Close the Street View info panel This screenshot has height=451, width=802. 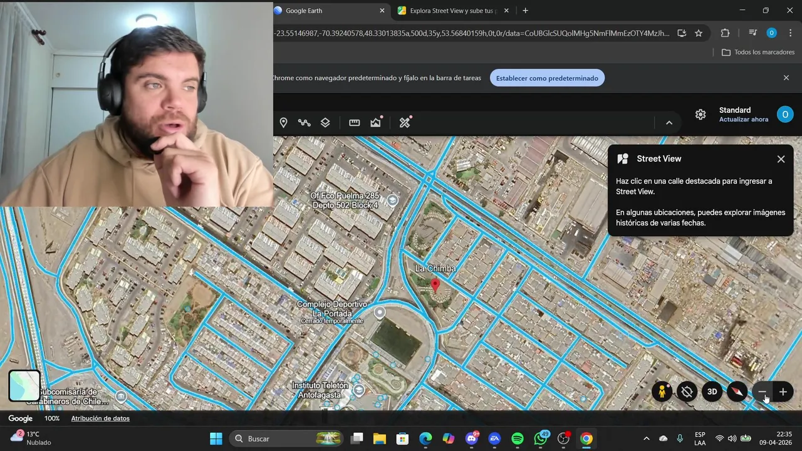[781, 159]
